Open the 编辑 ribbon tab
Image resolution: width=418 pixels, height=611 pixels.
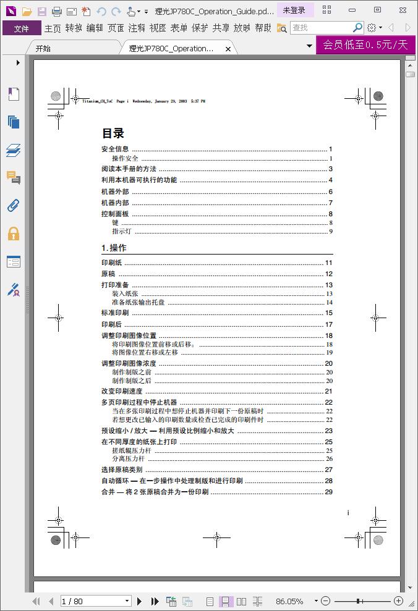point(95,28)
